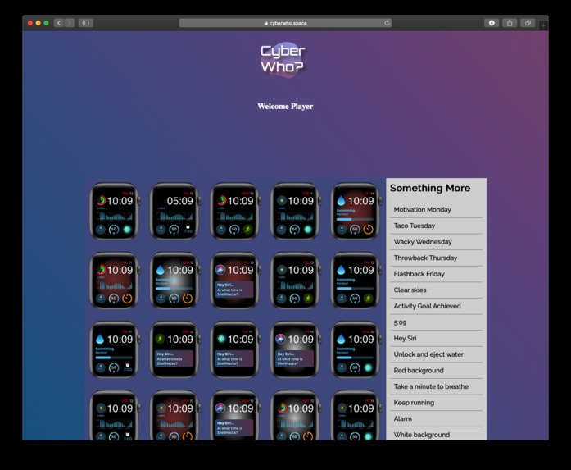
Task: Click Take a minute to breathe
Action: pos(436,386)
